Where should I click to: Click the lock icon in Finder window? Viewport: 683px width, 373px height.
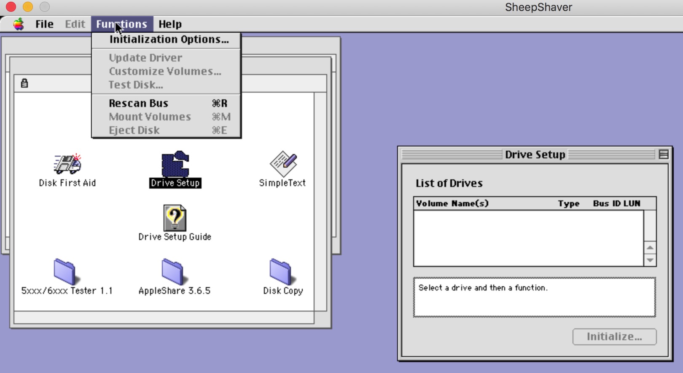(x=24, y=83)
